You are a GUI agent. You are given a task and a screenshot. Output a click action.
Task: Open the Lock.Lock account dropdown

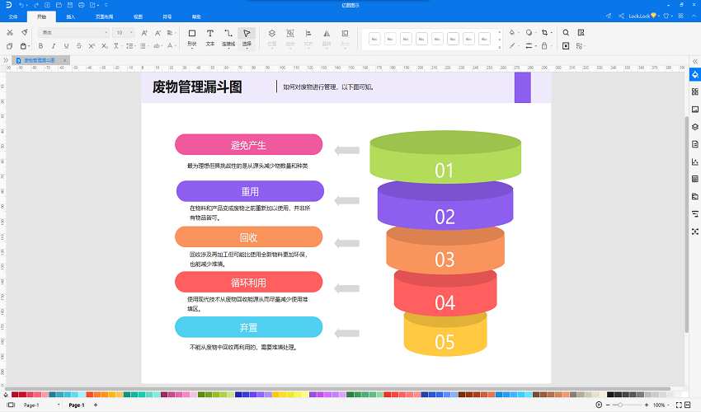coord(643,16)
